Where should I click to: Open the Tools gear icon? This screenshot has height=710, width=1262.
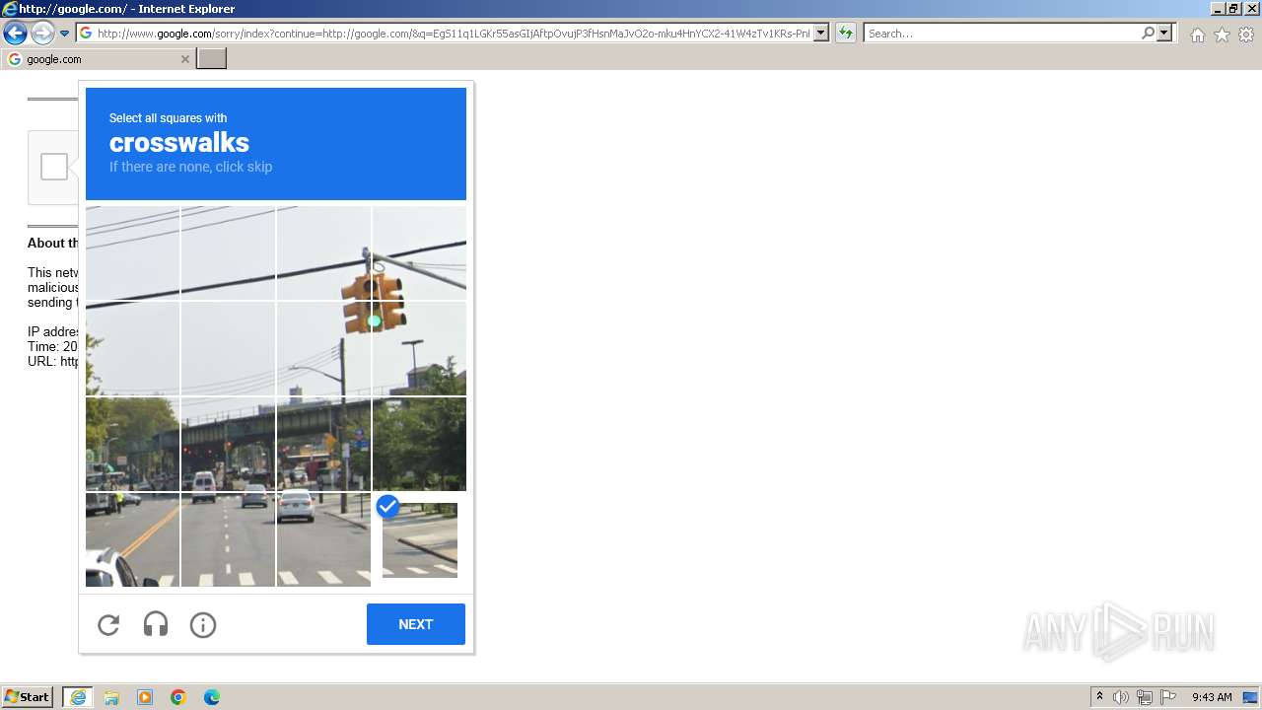[x=1246, y=35]
